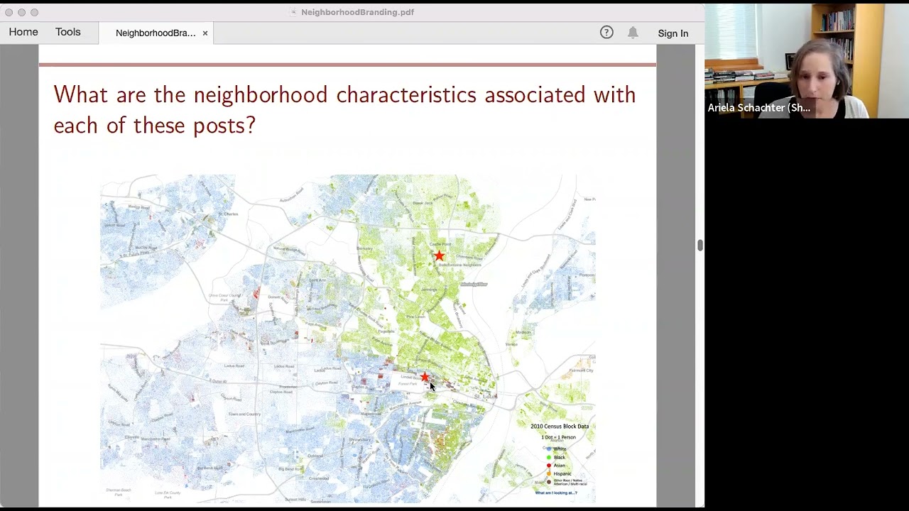
Task: Select the NeighborhoodBra... document tab
Action: pyautogui.click(x=156, y=33)
